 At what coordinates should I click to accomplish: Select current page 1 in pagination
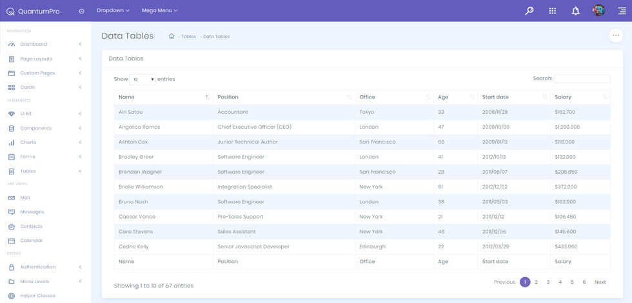(525, 282)
